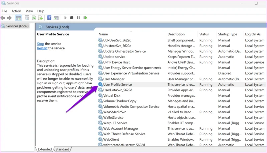Image resolution: width=267 pixels, height=153 pixels.
Task: Open the View menu
Action: tap(29, 11)
